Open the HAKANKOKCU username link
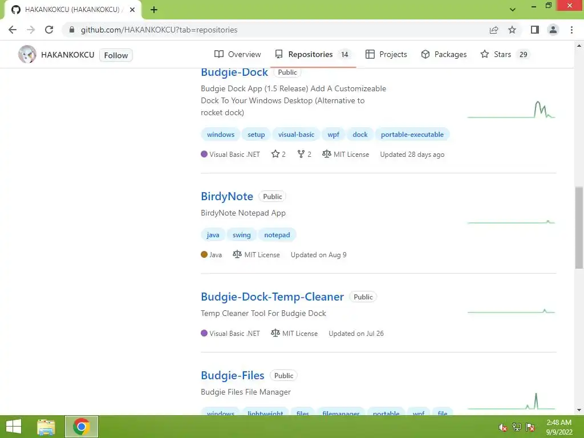This screenshot has width=584, height=438. coord(68,55)
